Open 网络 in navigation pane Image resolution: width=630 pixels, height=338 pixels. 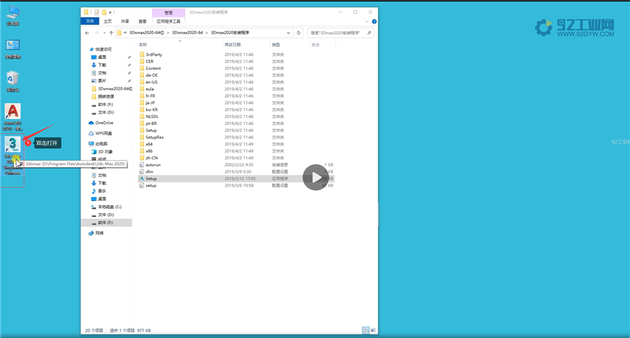tap(96, 233)
